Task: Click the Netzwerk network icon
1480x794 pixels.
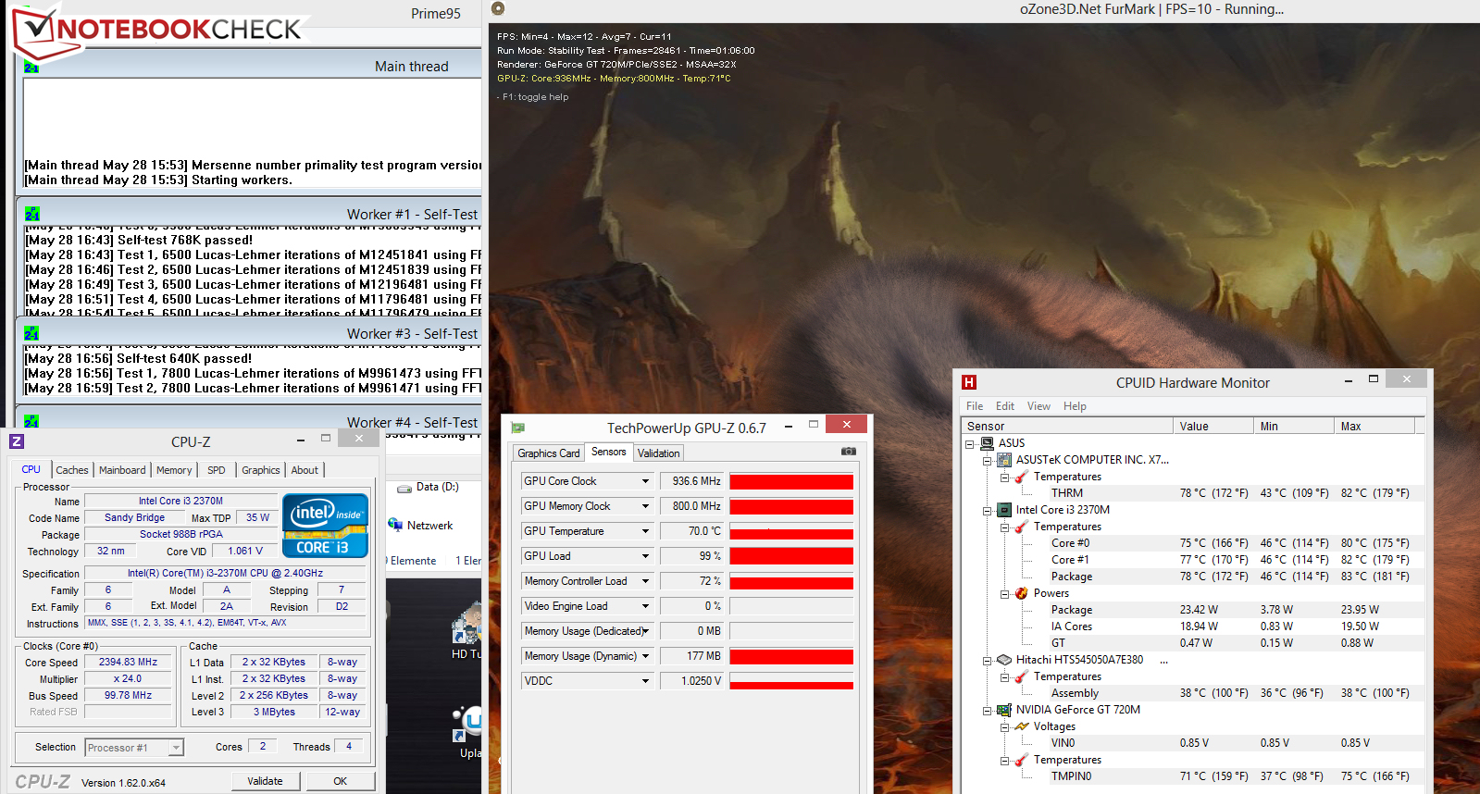Action: [x=395, y=525]
